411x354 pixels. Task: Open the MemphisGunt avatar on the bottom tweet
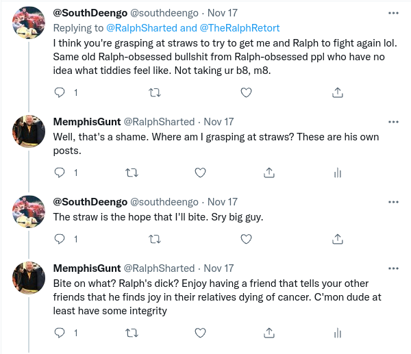29,278
